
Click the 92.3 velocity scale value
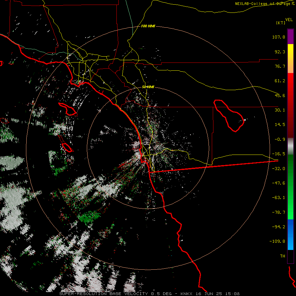[280, 52]
